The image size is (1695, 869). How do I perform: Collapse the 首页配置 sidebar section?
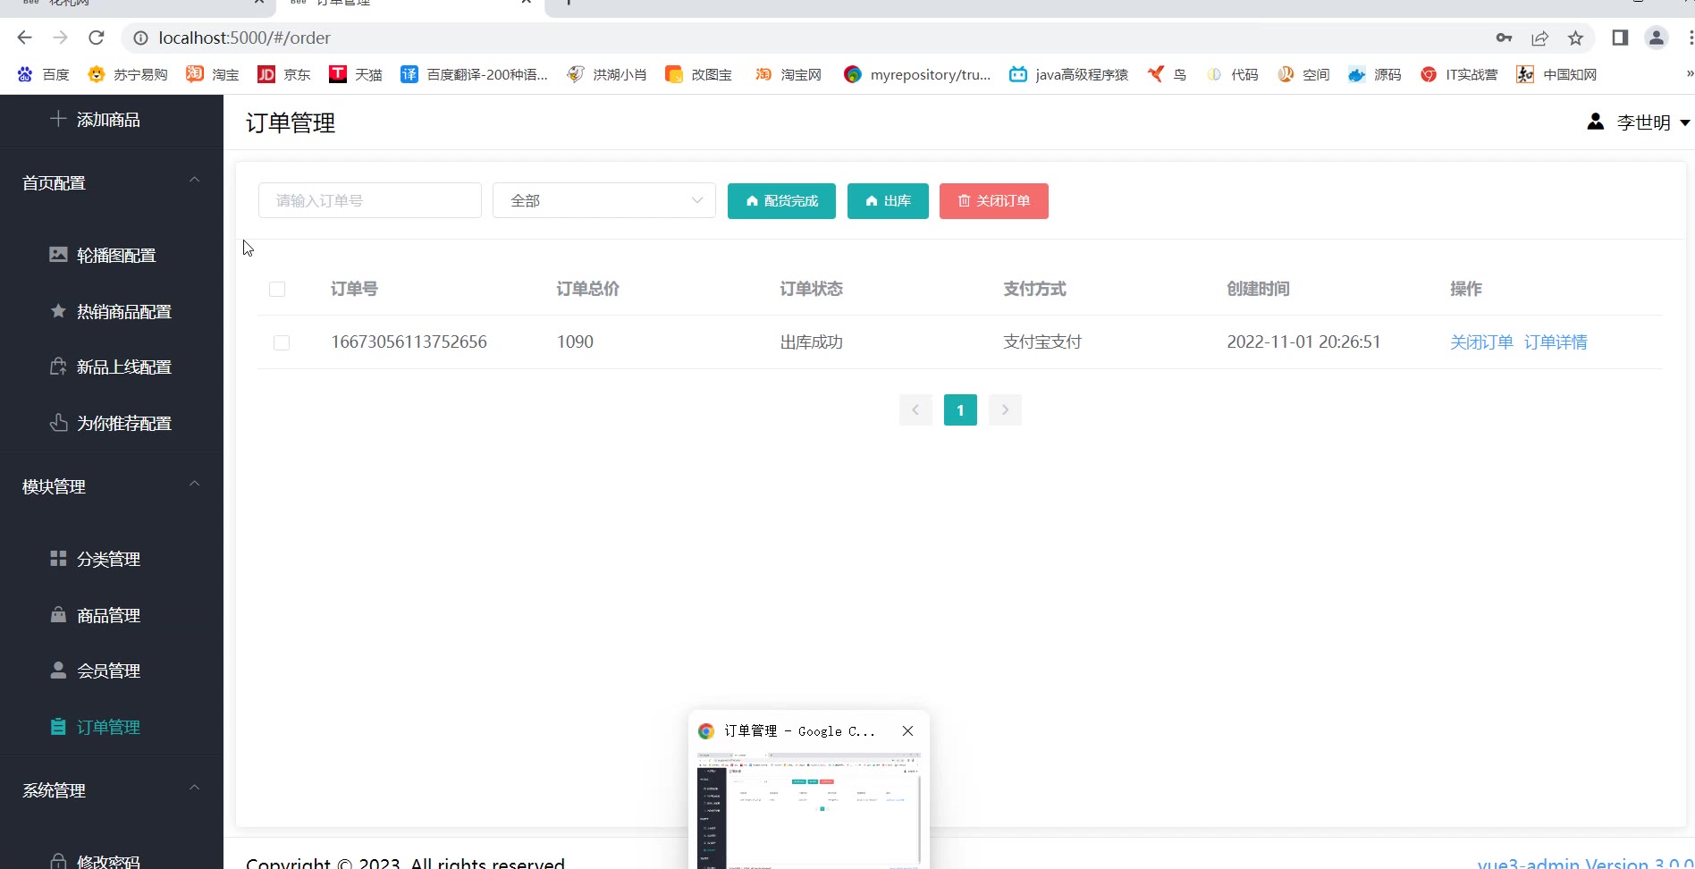coord(194,181)
